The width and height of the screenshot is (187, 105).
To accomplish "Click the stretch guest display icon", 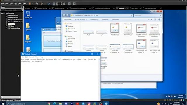I will pos(74,4).
